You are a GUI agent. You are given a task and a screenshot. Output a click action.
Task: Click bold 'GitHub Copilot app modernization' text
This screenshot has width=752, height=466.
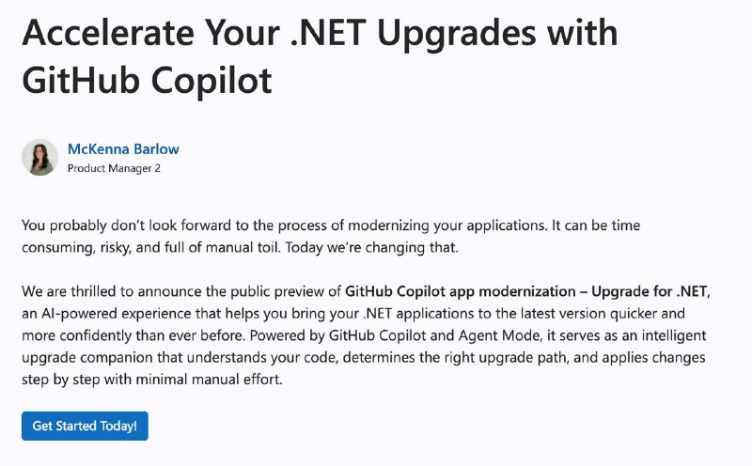[x=461, y=291]
